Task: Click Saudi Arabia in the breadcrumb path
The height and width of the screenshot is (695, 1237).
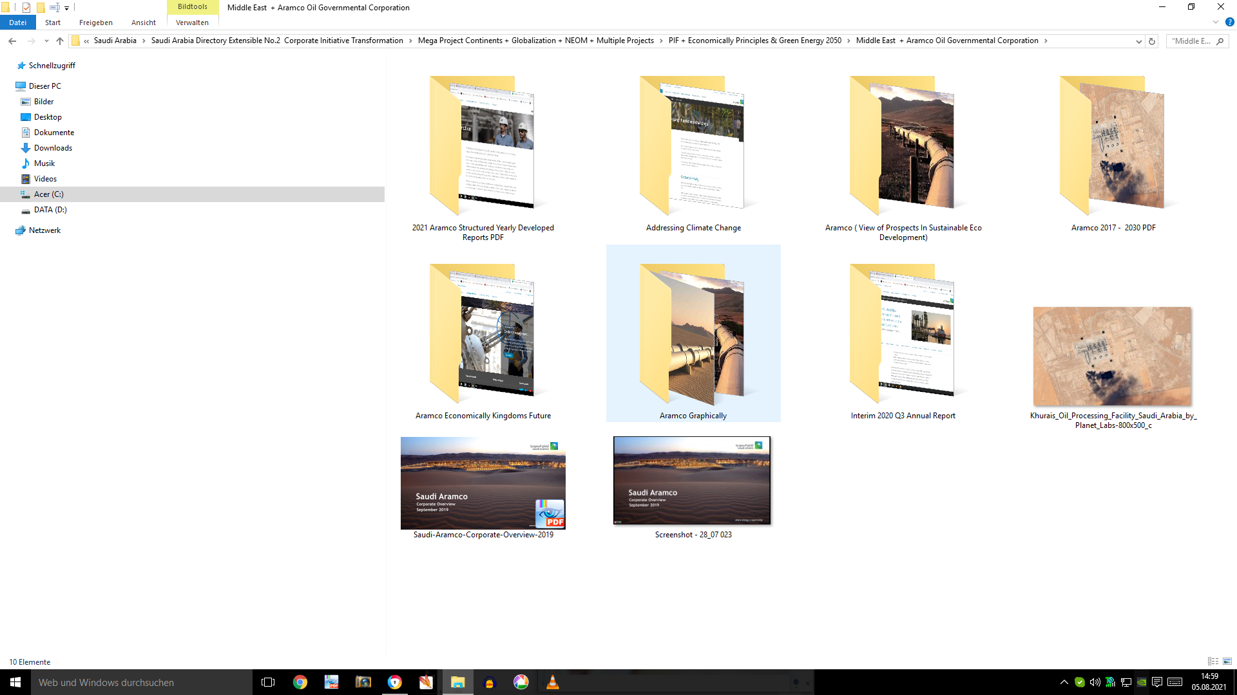Action: pos(115,41)
